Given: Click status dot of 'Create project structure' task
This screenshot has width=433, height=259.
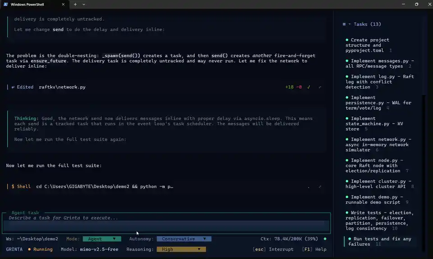Looking at the screenshot, I should (x=347, y=40).
